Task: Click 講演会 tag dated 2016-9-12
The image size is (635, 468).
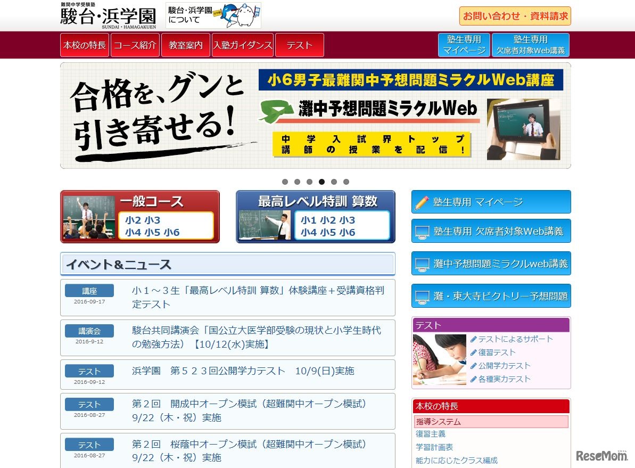Action: [89, 331]
